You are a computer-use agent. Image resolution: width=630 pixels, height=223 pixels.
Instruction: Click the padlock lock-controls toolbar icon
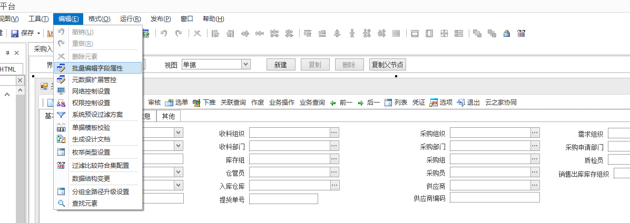click(507, 33)
